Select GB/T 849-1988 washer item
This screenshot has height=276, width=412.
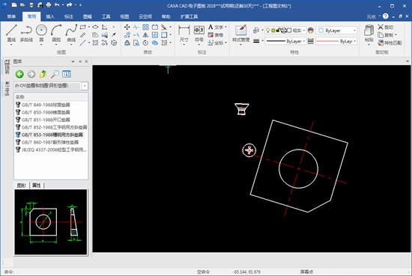point(43,105)
